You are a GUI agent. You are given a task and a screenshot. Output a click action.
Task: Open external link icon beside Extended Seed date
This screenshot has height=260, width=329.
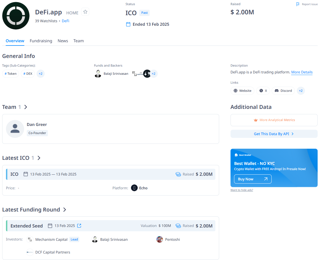point(79,226)
